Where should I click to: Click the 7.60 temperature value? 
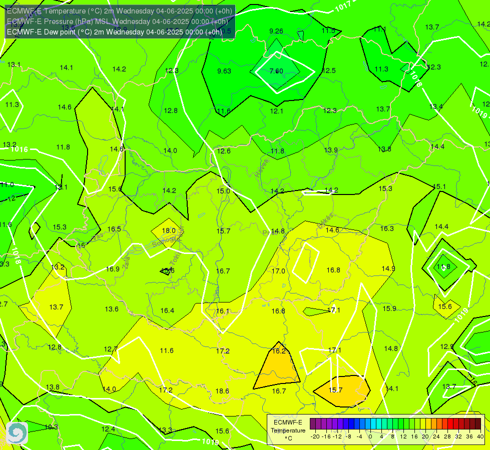click(276, 71)
